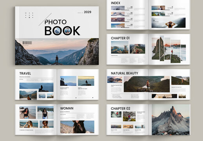
Task: Click the full-page jagged mountain peak photo
Action: pos(170,120)
